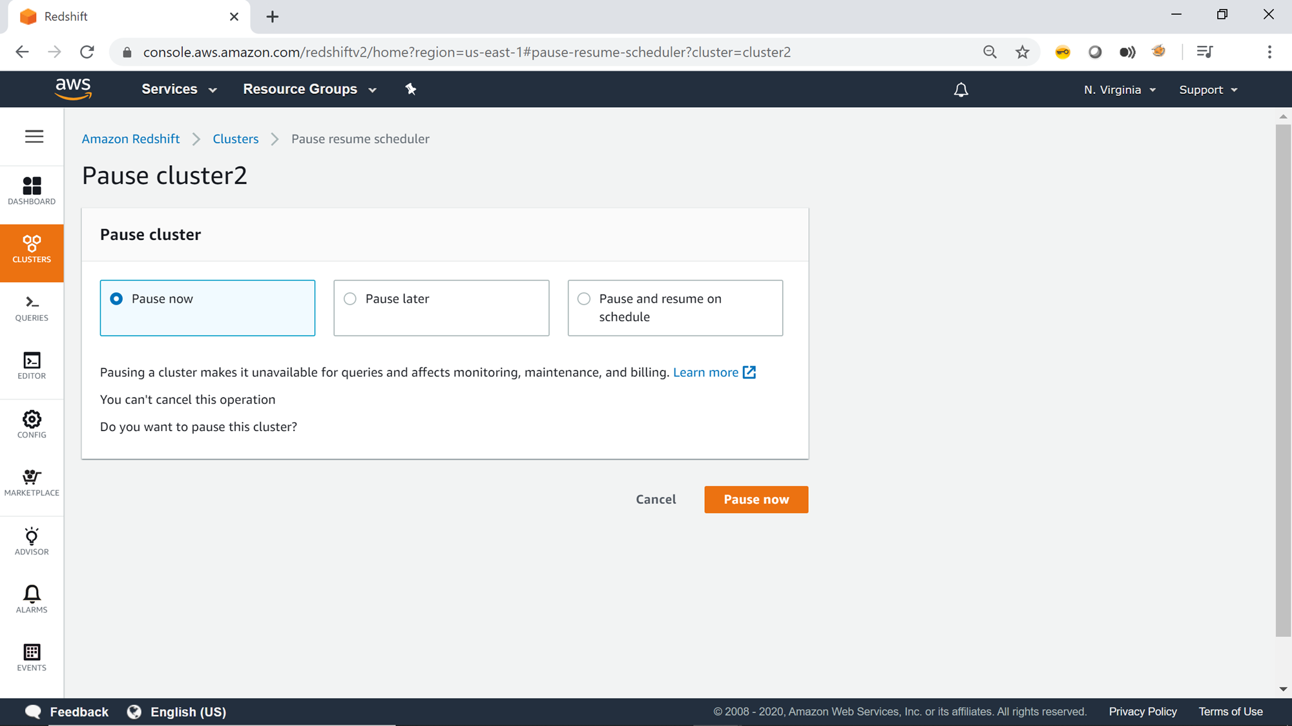1292x726 pixels.
Task: Click the page vertical scrollbar
Action: 1283,381
